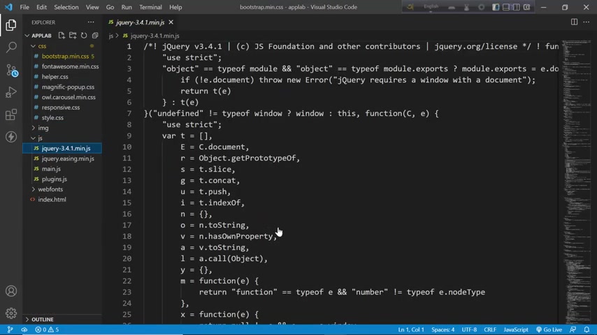Split the editor to the right
Screen dimensions: 597x335
point(574,22)
